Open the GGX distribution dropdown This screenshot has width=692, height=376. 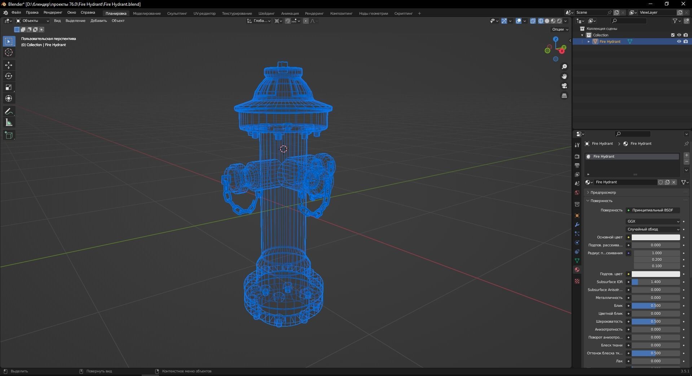[653, 221]
